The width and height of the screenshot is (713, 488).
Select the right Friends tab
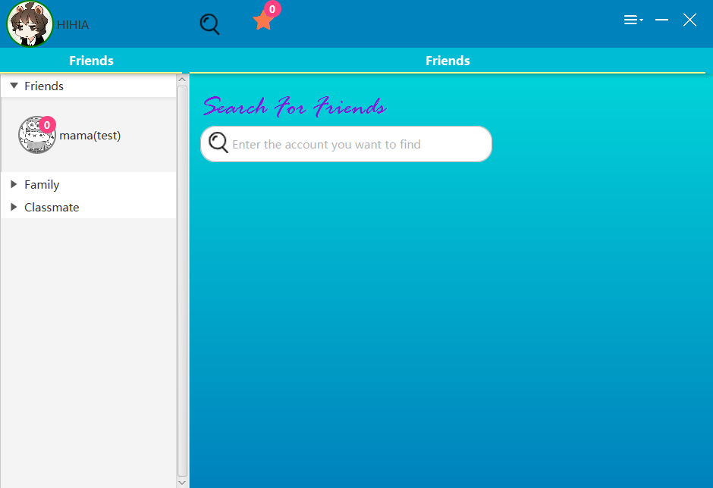point(448,61)
